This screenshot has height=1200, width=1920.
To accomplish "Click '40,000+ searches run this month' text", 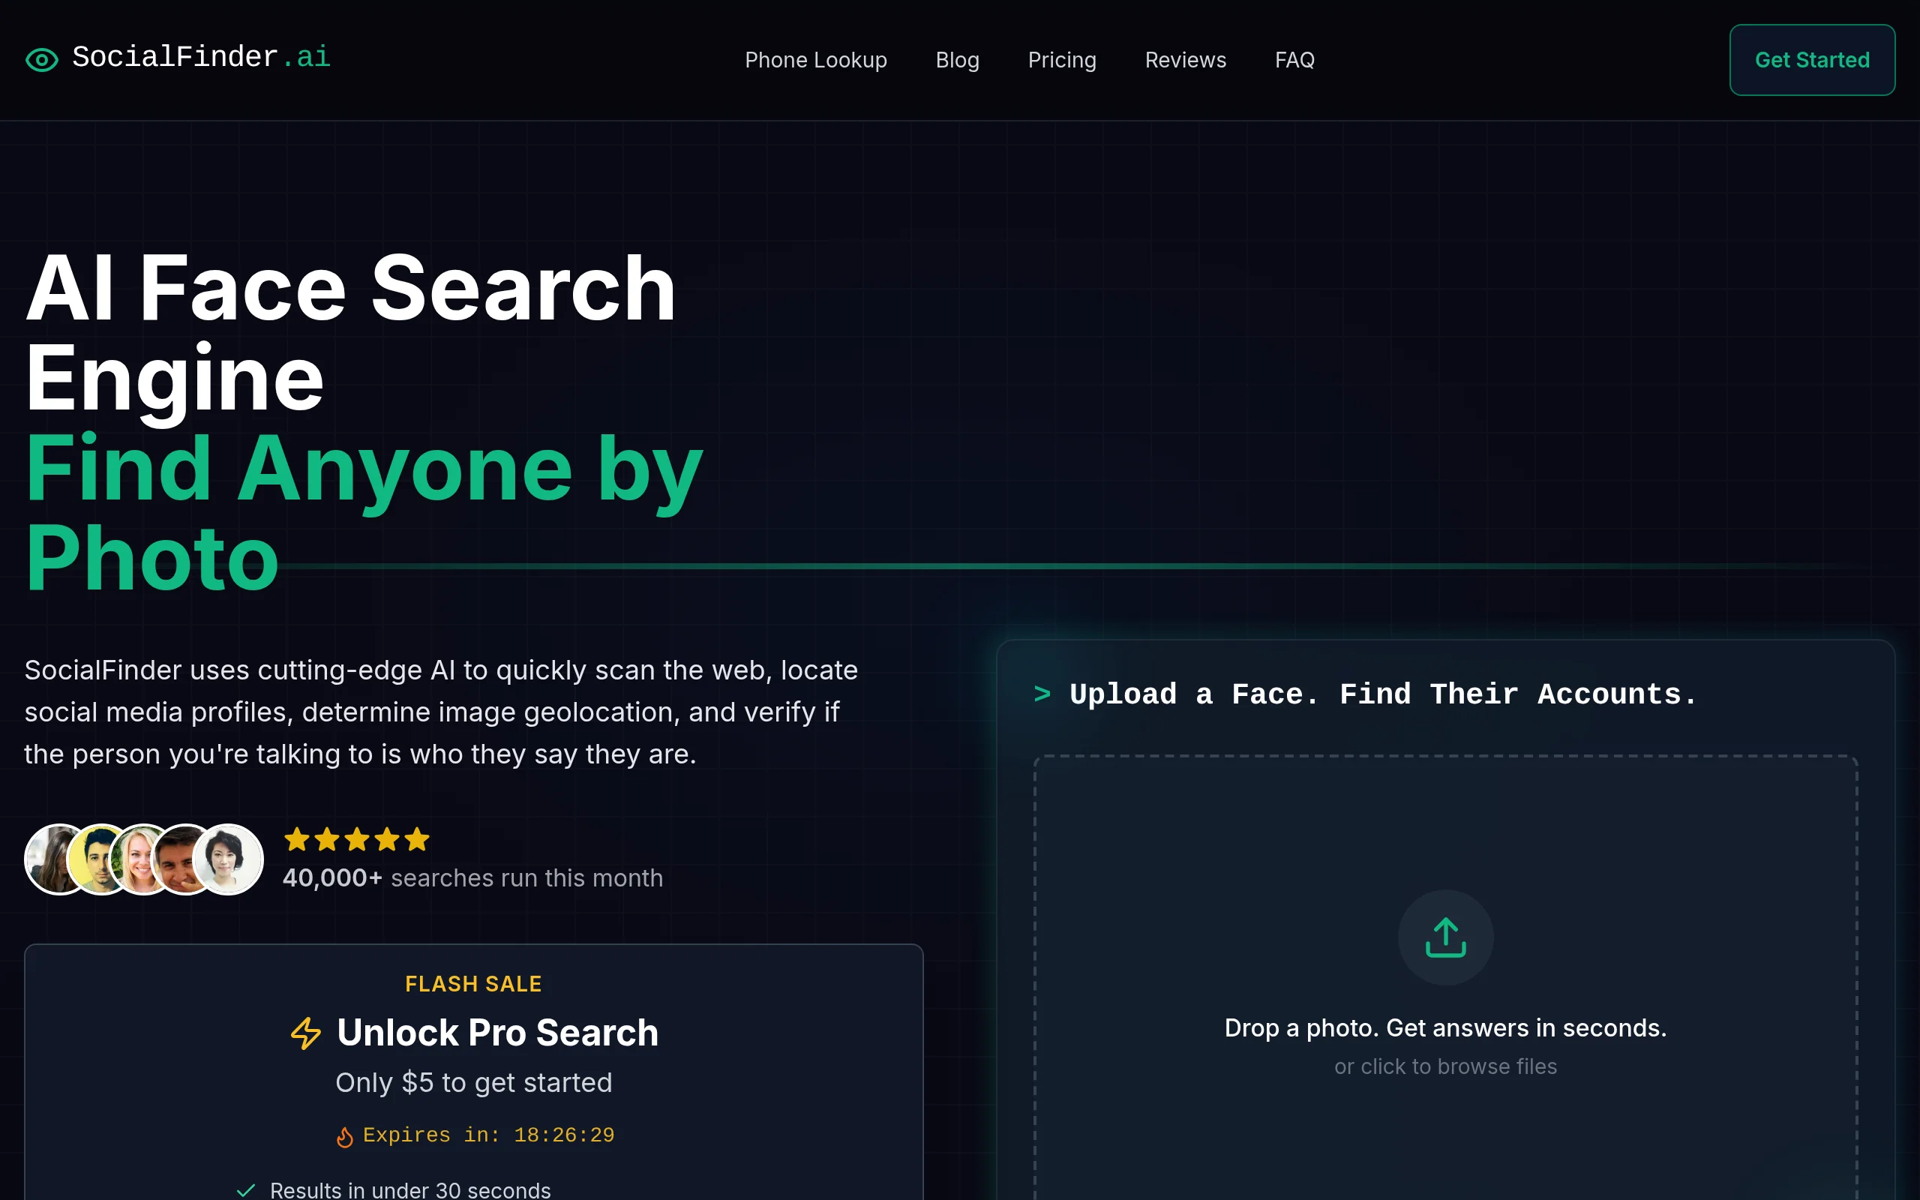I will tap(472, 877).
